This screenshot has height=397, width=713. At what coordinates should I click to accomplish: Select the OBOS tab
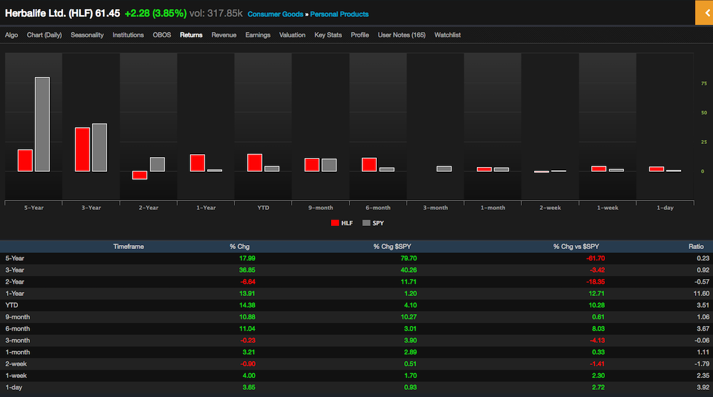click(162, 35)
